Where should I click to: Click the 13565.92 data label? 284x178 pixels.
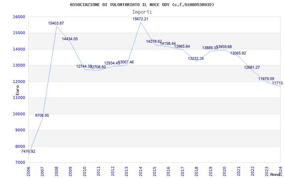(x=238, y=53)
